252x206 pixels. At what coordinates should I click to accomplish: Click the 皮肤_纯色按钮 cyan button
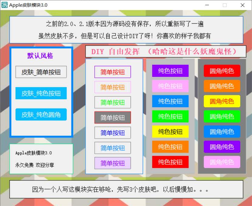(x=41, y=93)
